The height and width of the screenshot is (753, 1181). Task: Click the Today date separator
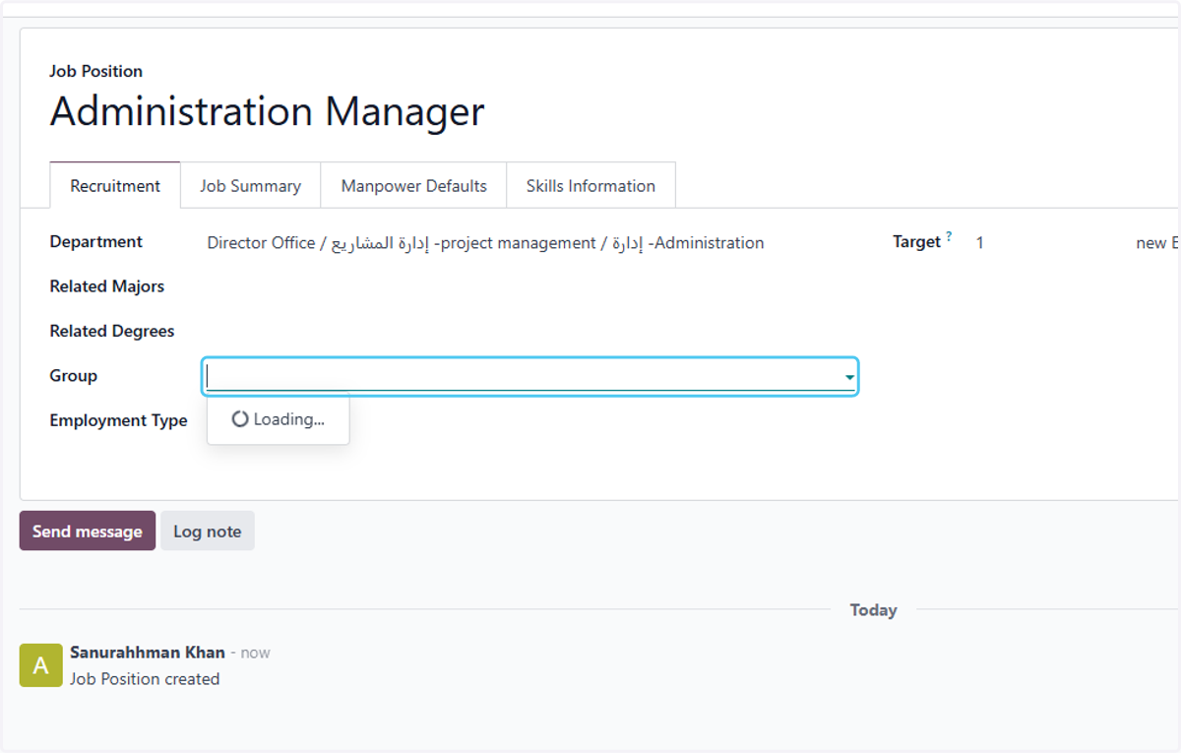[873, 610]
